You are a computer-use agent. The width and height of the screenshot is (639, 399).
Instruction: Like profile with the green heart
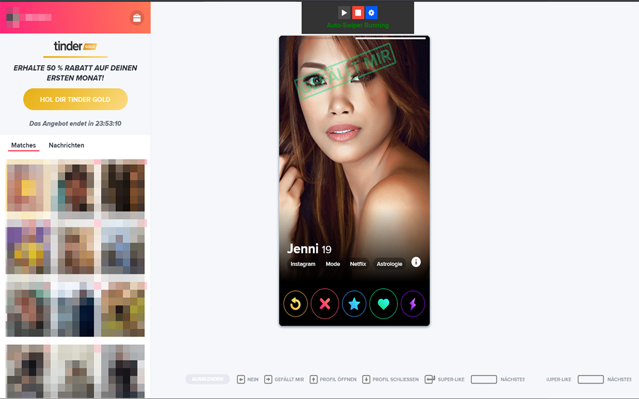pos(383,304)
